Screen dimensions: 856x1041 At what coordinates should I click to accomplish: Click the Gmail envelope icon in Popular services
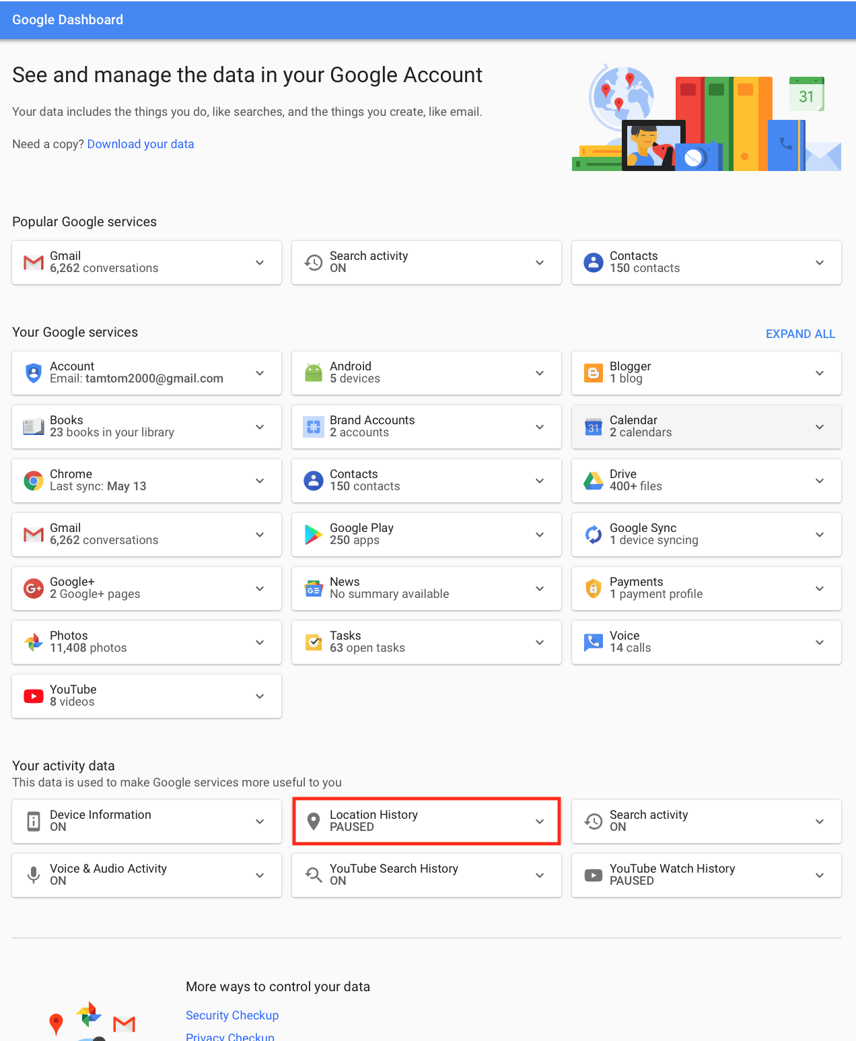(34, 263)
